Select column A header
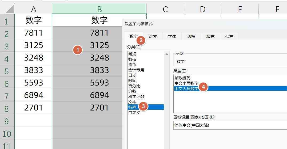287x149 pixels. [x=33, y=9]
